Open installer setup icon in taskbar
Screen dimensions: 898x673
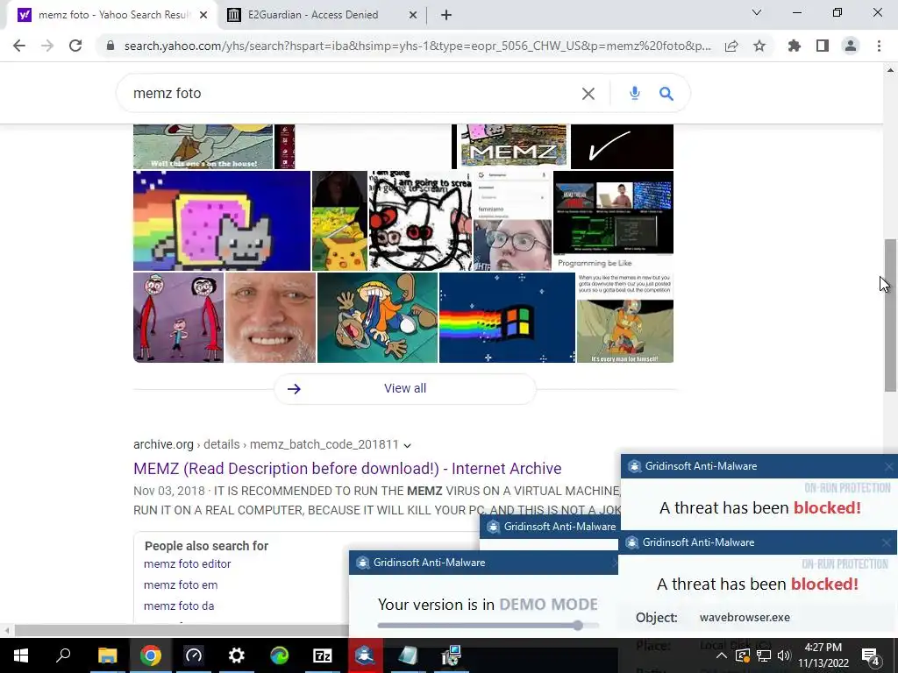point(452,655)
